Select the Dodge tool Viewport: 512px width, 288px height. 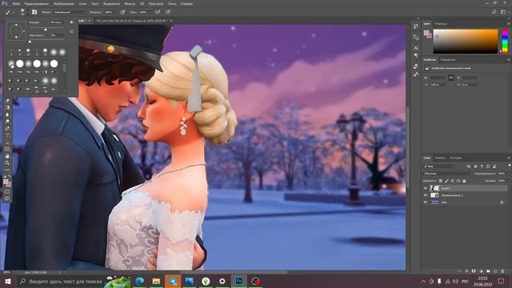click(x=7, y=121)
